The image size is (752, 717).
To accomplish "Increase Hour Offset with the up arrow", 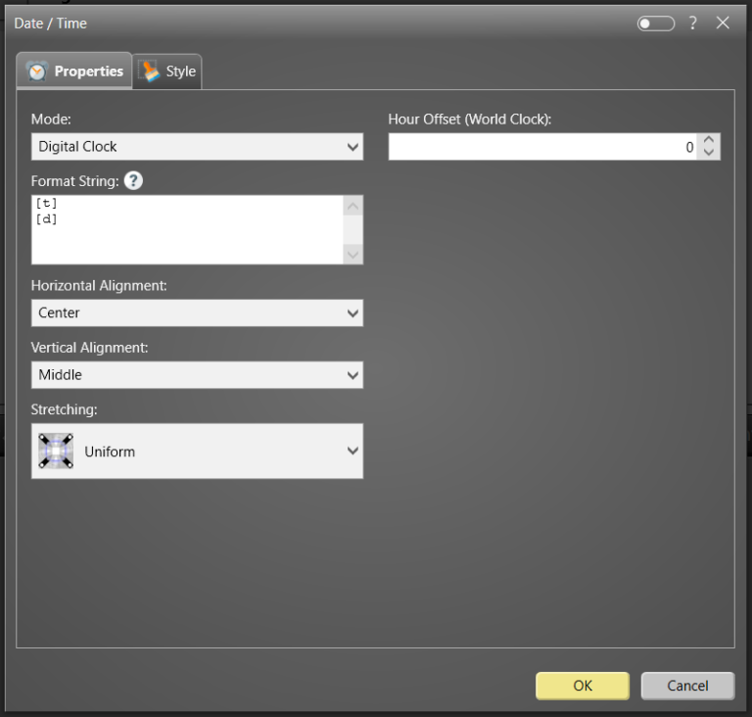I will coord(710,140).
